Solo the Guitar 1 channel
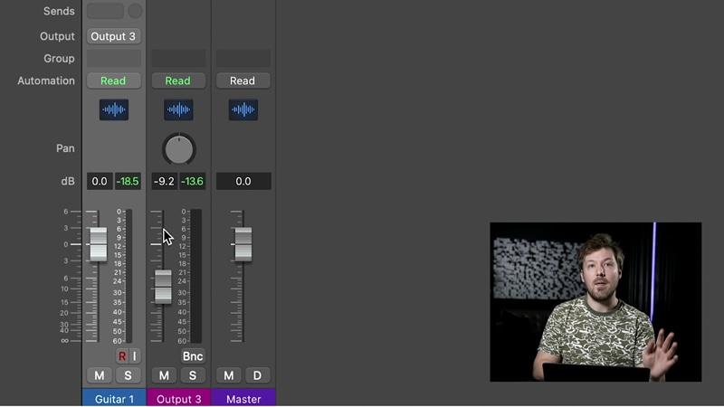 (x=128, y=375)
